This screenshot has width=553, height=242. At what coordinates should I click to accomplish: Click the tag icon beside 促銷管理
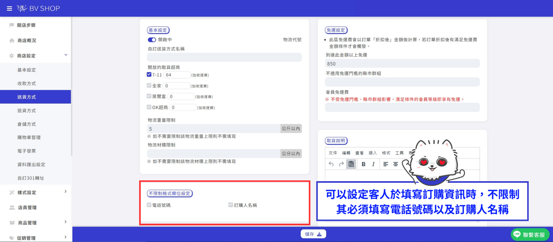pos(12,238)
